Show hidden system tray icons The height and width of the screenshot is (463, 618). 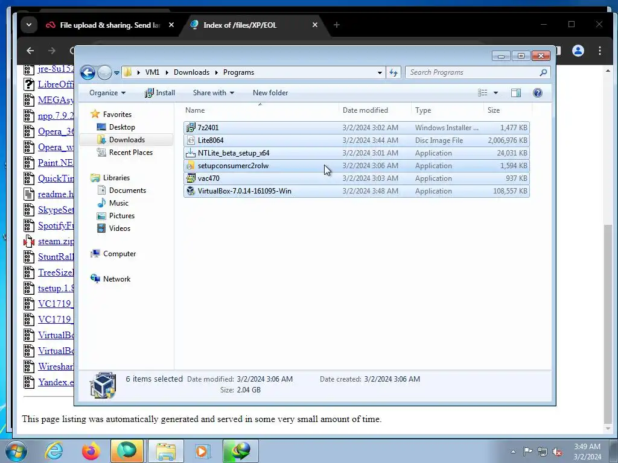pos(513,452)
